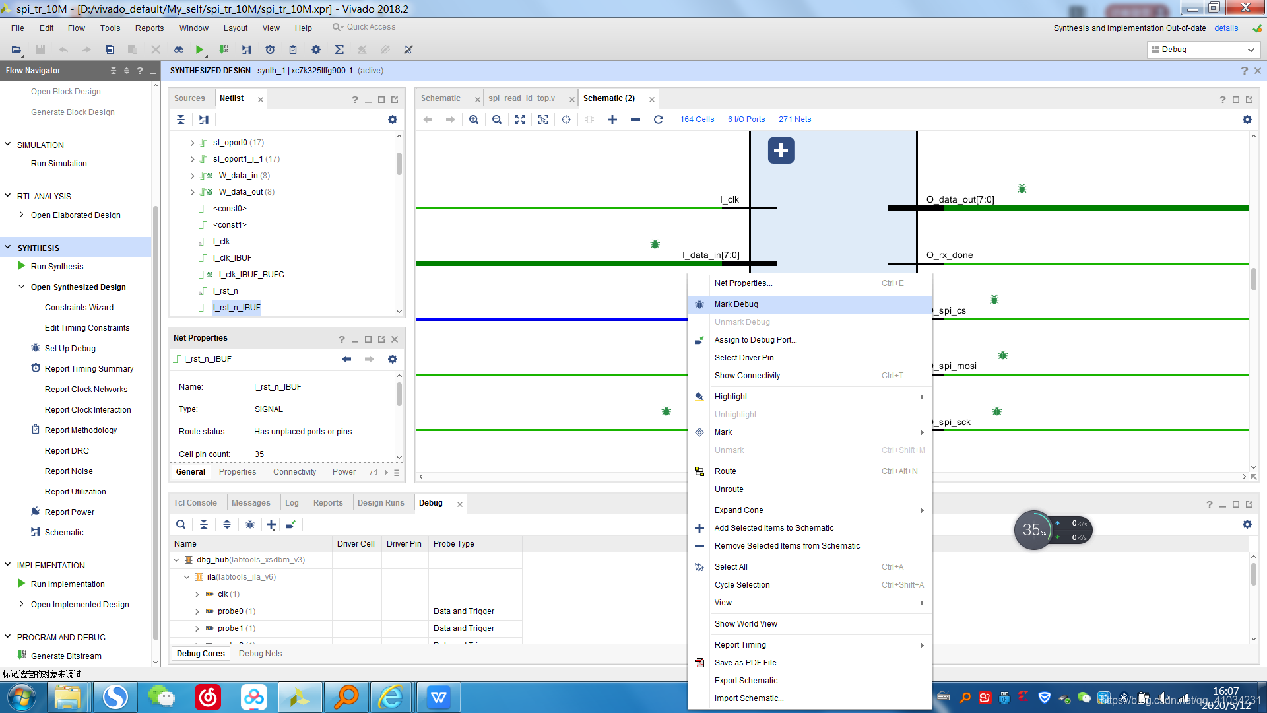
Task: Select Mark Debug from context menu
Action: (x=736, y=304)
